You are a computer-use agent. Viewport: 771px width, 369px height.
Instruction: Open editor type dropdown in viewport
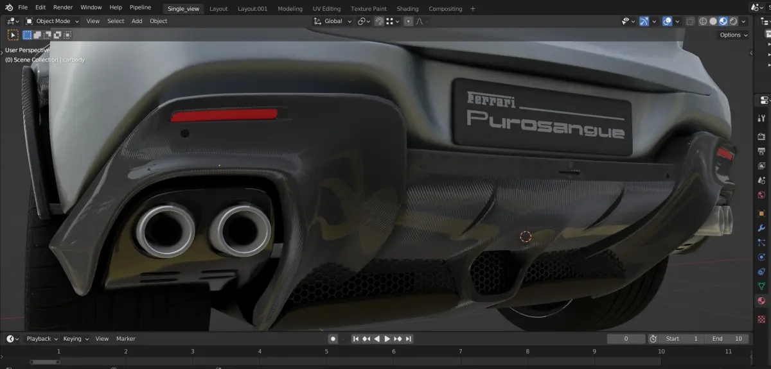[12, 21]
